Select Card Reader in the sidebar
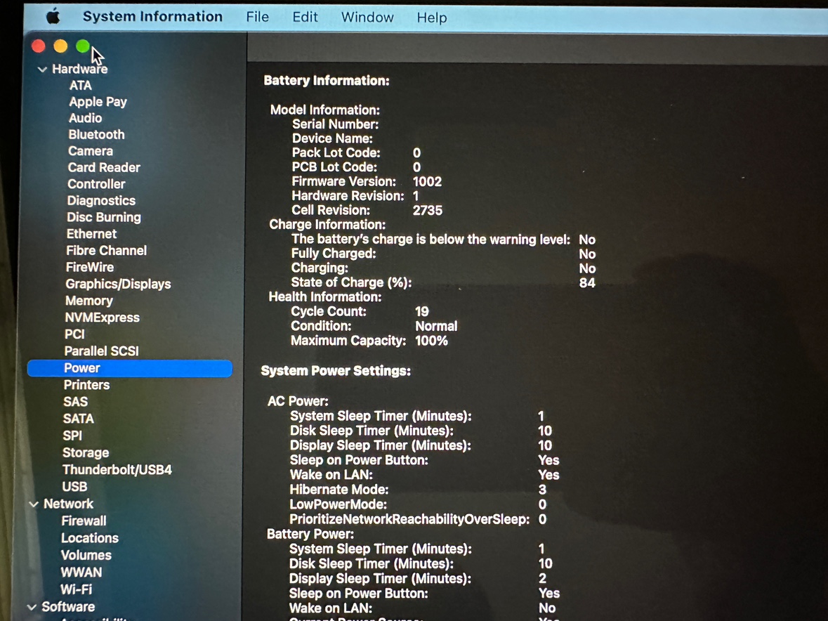Image resolution: width=828 pixels, height=621 pixels. 103,167
